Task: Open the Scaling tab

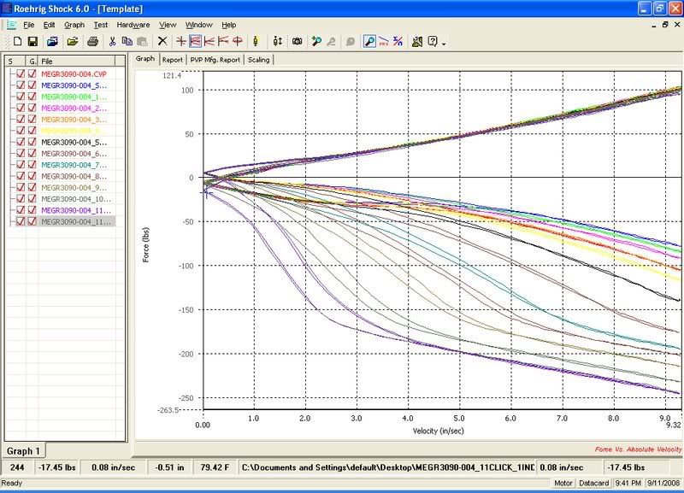Action: pos(258,61)
